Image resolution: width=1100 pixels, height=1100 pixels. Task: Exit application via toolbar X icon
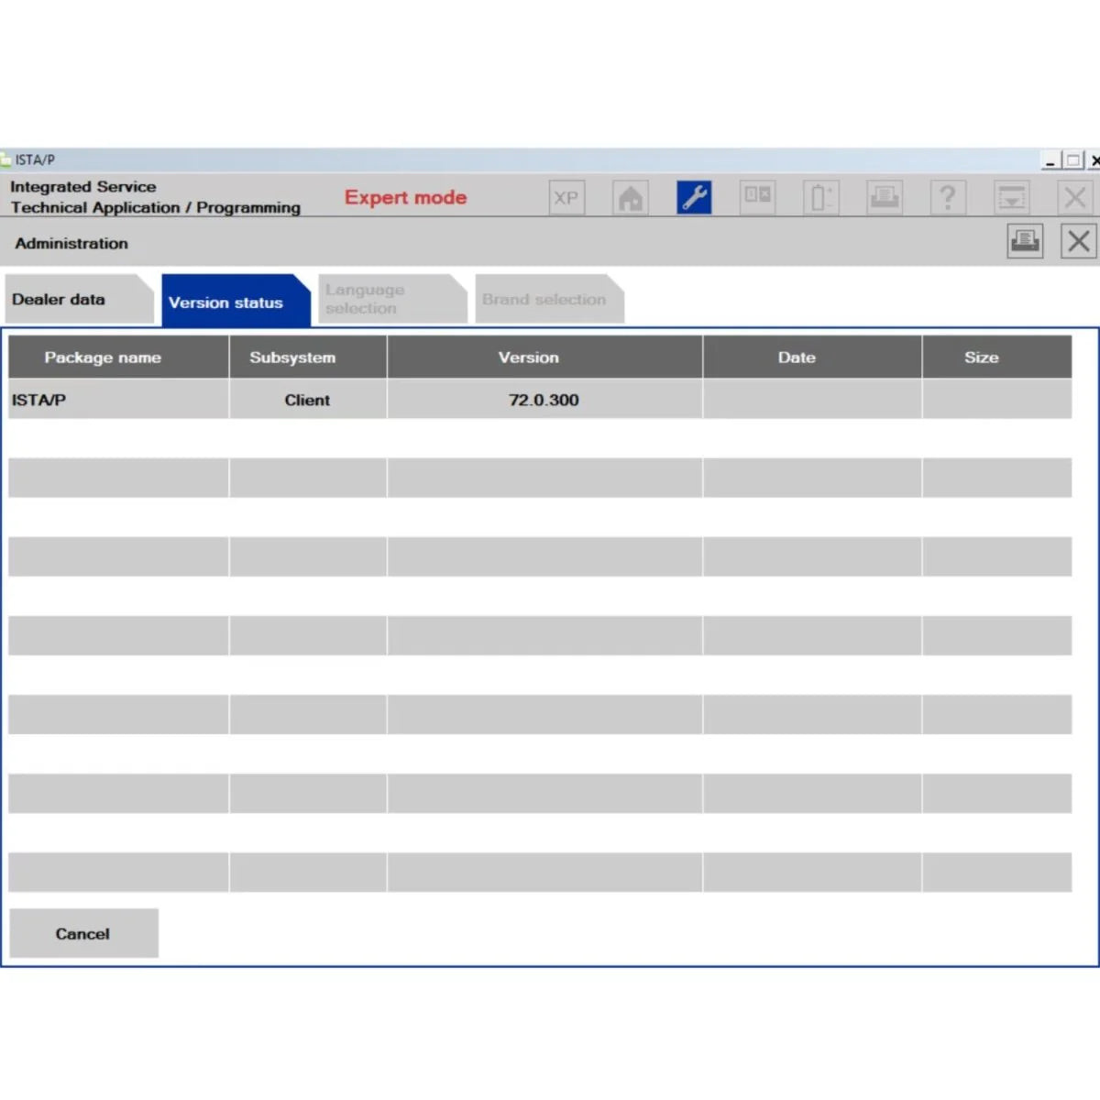pyautogui.click(x=1074, y=197)
